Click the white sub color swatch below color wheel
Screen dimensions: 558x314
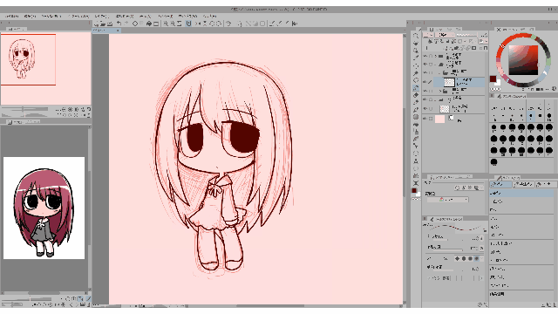(x=498, y=83)
